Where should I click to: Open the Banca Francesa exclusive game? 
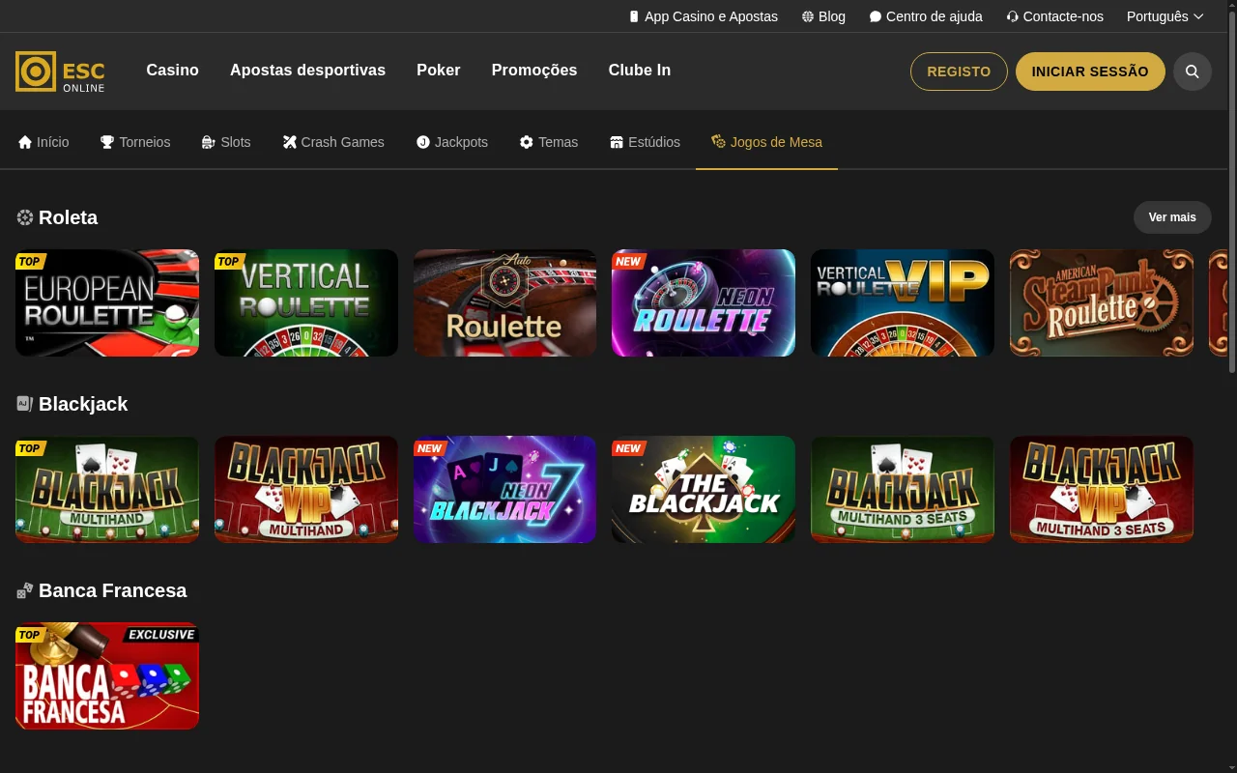coord(107,675)
